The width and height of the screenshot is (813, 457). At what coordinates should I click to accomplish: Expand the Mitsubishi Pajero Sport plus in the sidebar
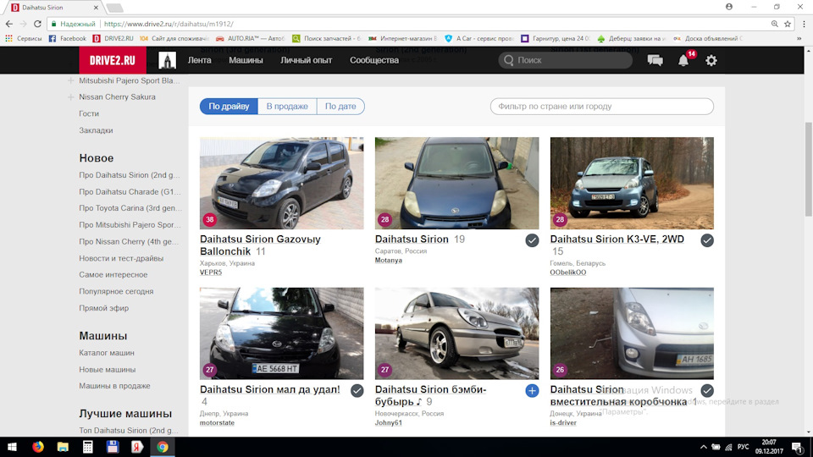tap(70, 81)
